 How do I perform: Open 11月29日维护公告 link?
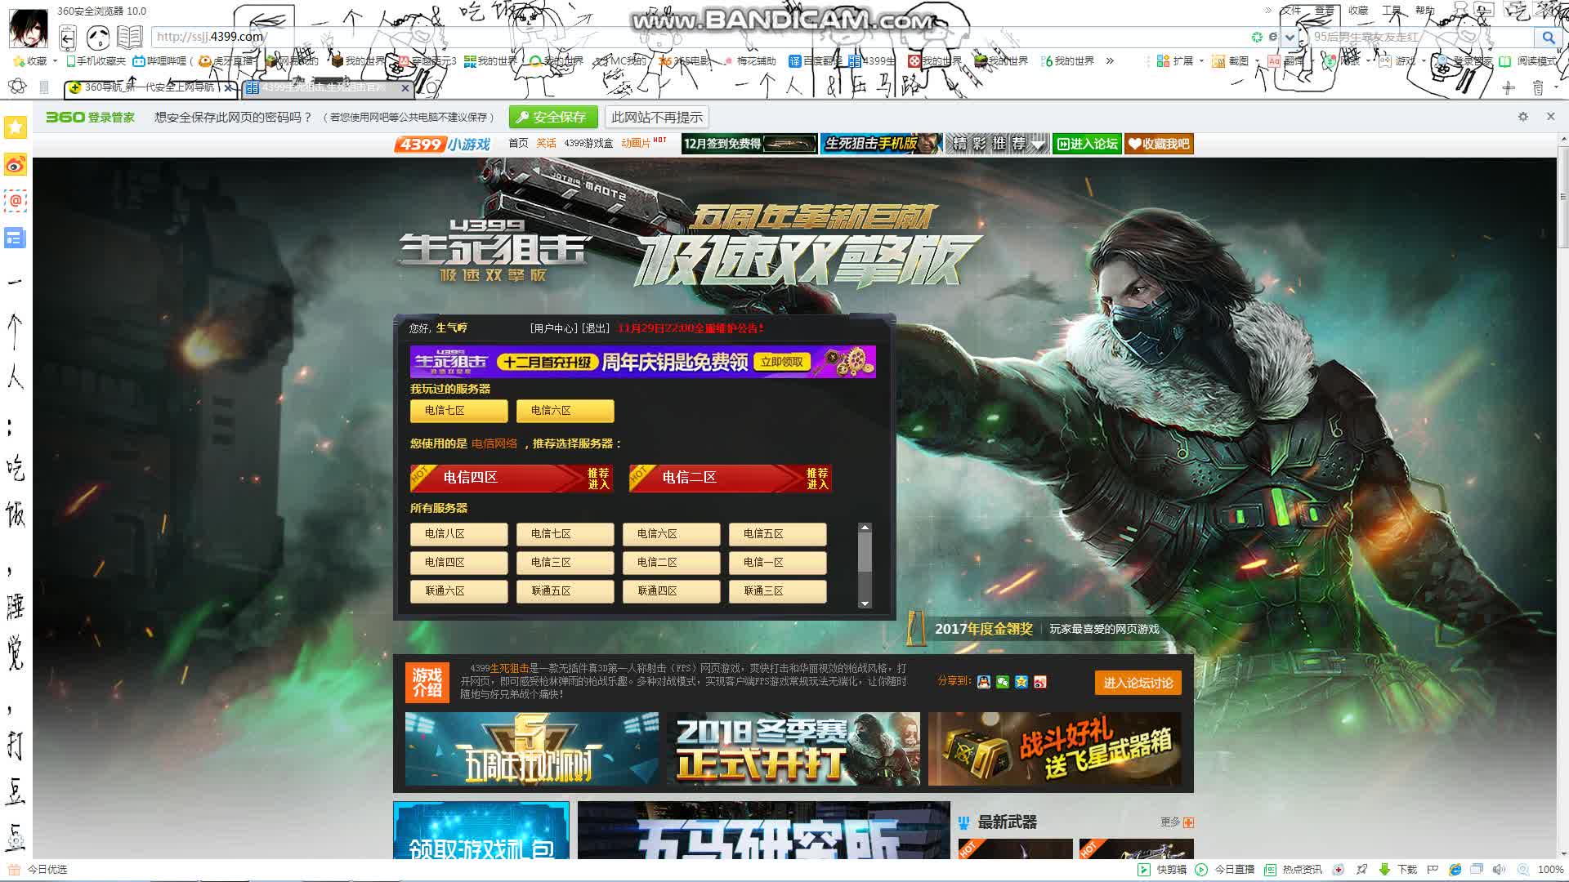pos(691,328)
